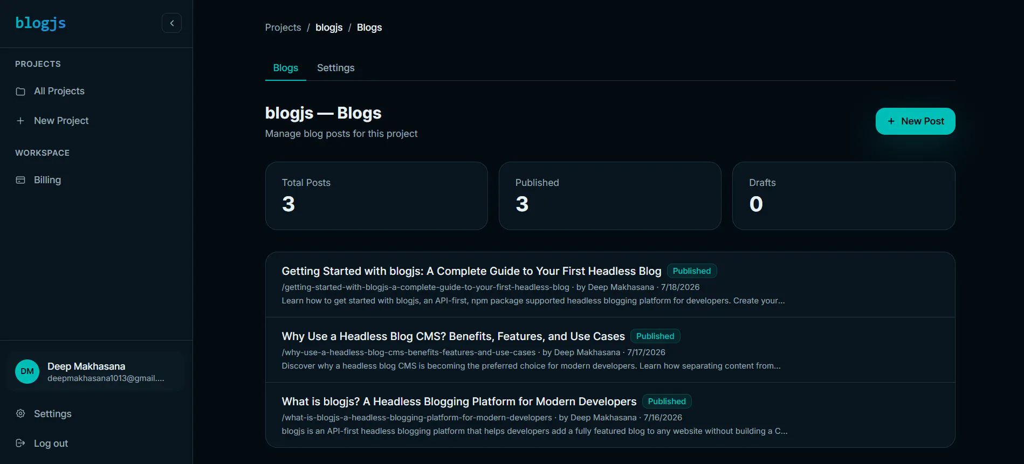Click the 'Discover why a headless blog' excerpt

[531, 366]
